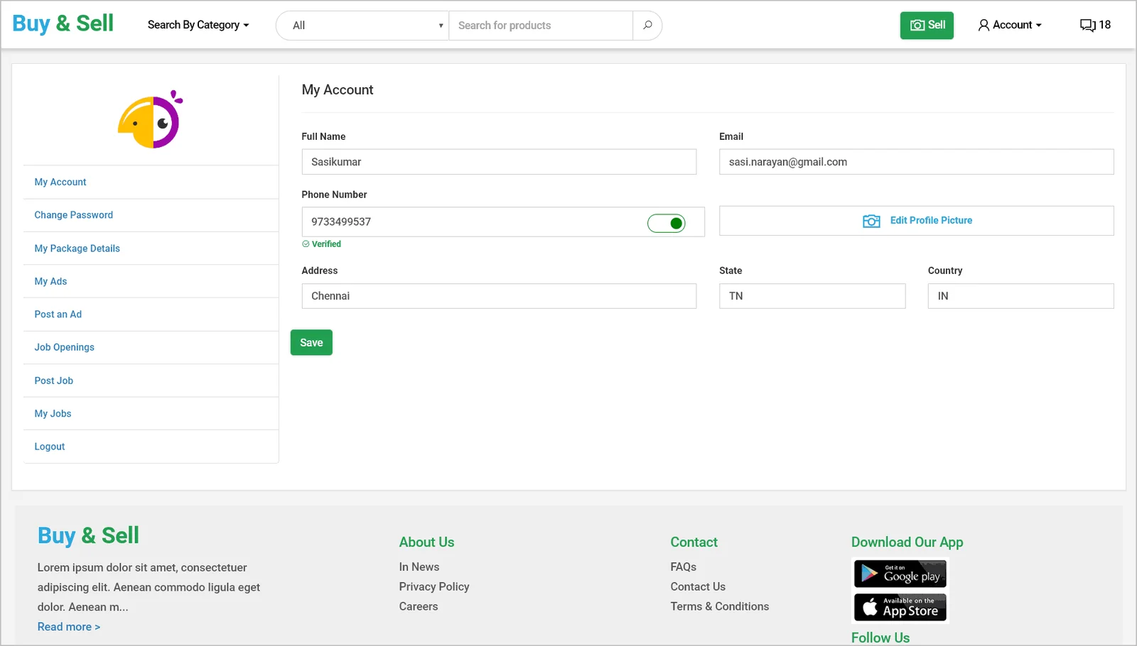Screen dimensions: 1137x646
Task: Open the Google Play store badge
Action: [900, 574]
